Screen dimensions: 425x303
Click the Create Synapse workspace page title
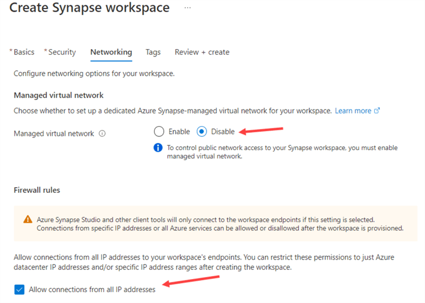(89, 8)
